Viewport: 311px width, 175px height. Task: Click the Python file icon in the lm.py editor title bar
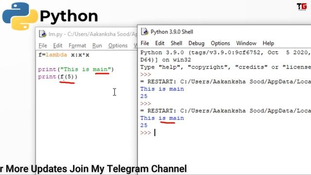point(43,34)
